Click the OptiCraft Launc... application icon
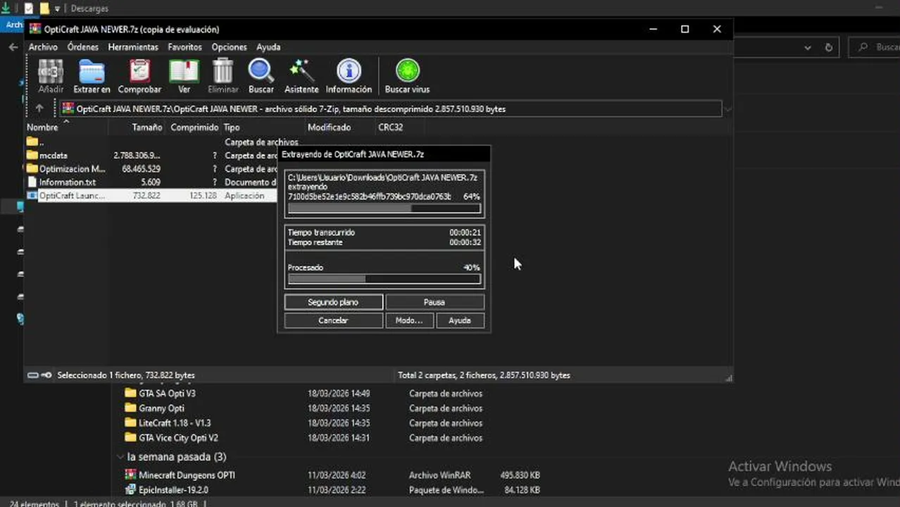Viewport: 900px width, 507px height. coord(32,195)
